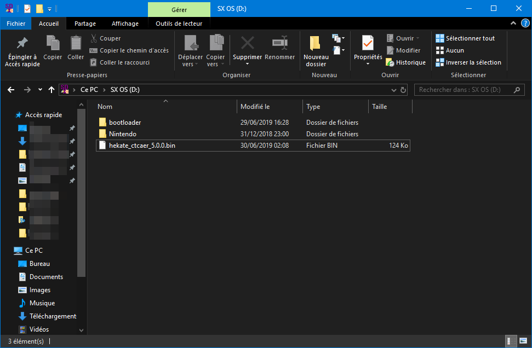
Task: Open the quick access toolbar customize arrow
Action: [x=49, y=9]
